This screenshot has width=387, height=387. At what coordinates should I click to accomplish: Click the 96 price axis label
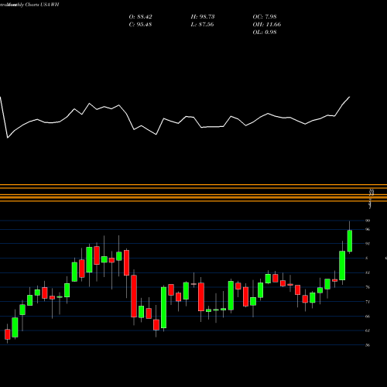pyautogui.click(x=368, y=229)
